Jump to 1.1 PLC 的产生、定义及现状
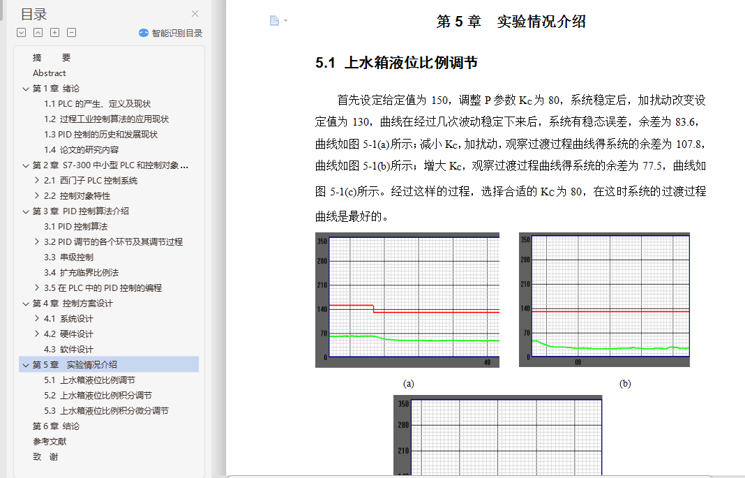The width and height of the screenshot is (745, 478). [98, 103]
